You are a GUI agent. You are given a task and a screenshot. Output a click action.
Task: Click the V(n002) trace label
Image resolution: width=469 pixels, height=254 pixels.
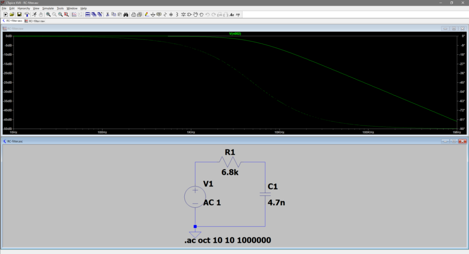235,34
